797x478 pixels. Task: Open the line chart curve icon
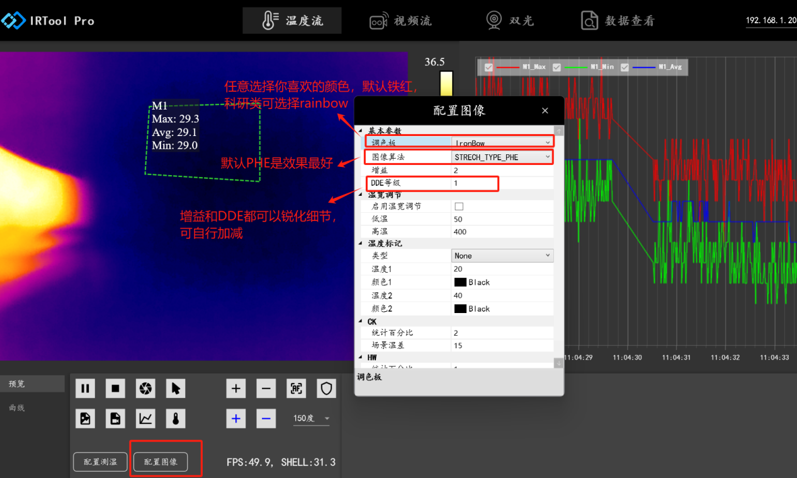click(x=145, y=418)
